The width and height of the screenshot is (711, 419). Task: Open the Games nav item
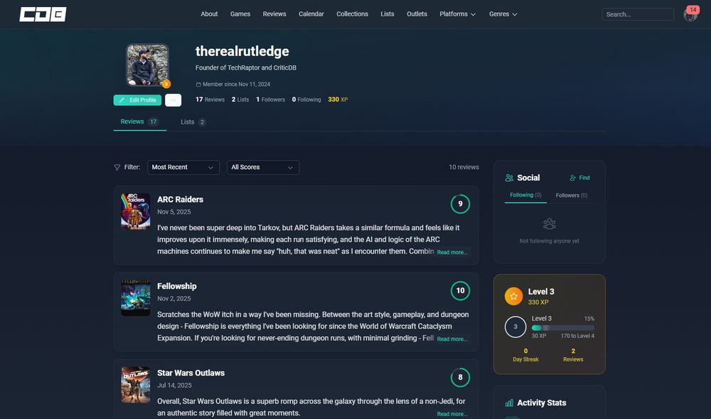[240, 14]
